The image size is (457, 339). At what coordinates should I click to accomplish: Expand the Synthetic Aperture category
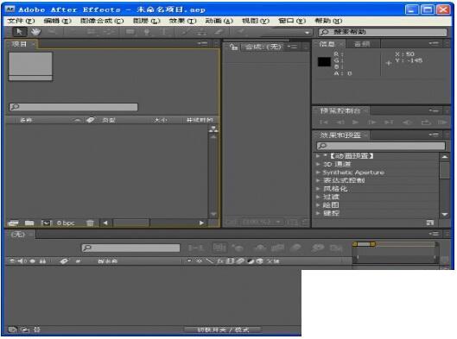[x=318, y=173]
